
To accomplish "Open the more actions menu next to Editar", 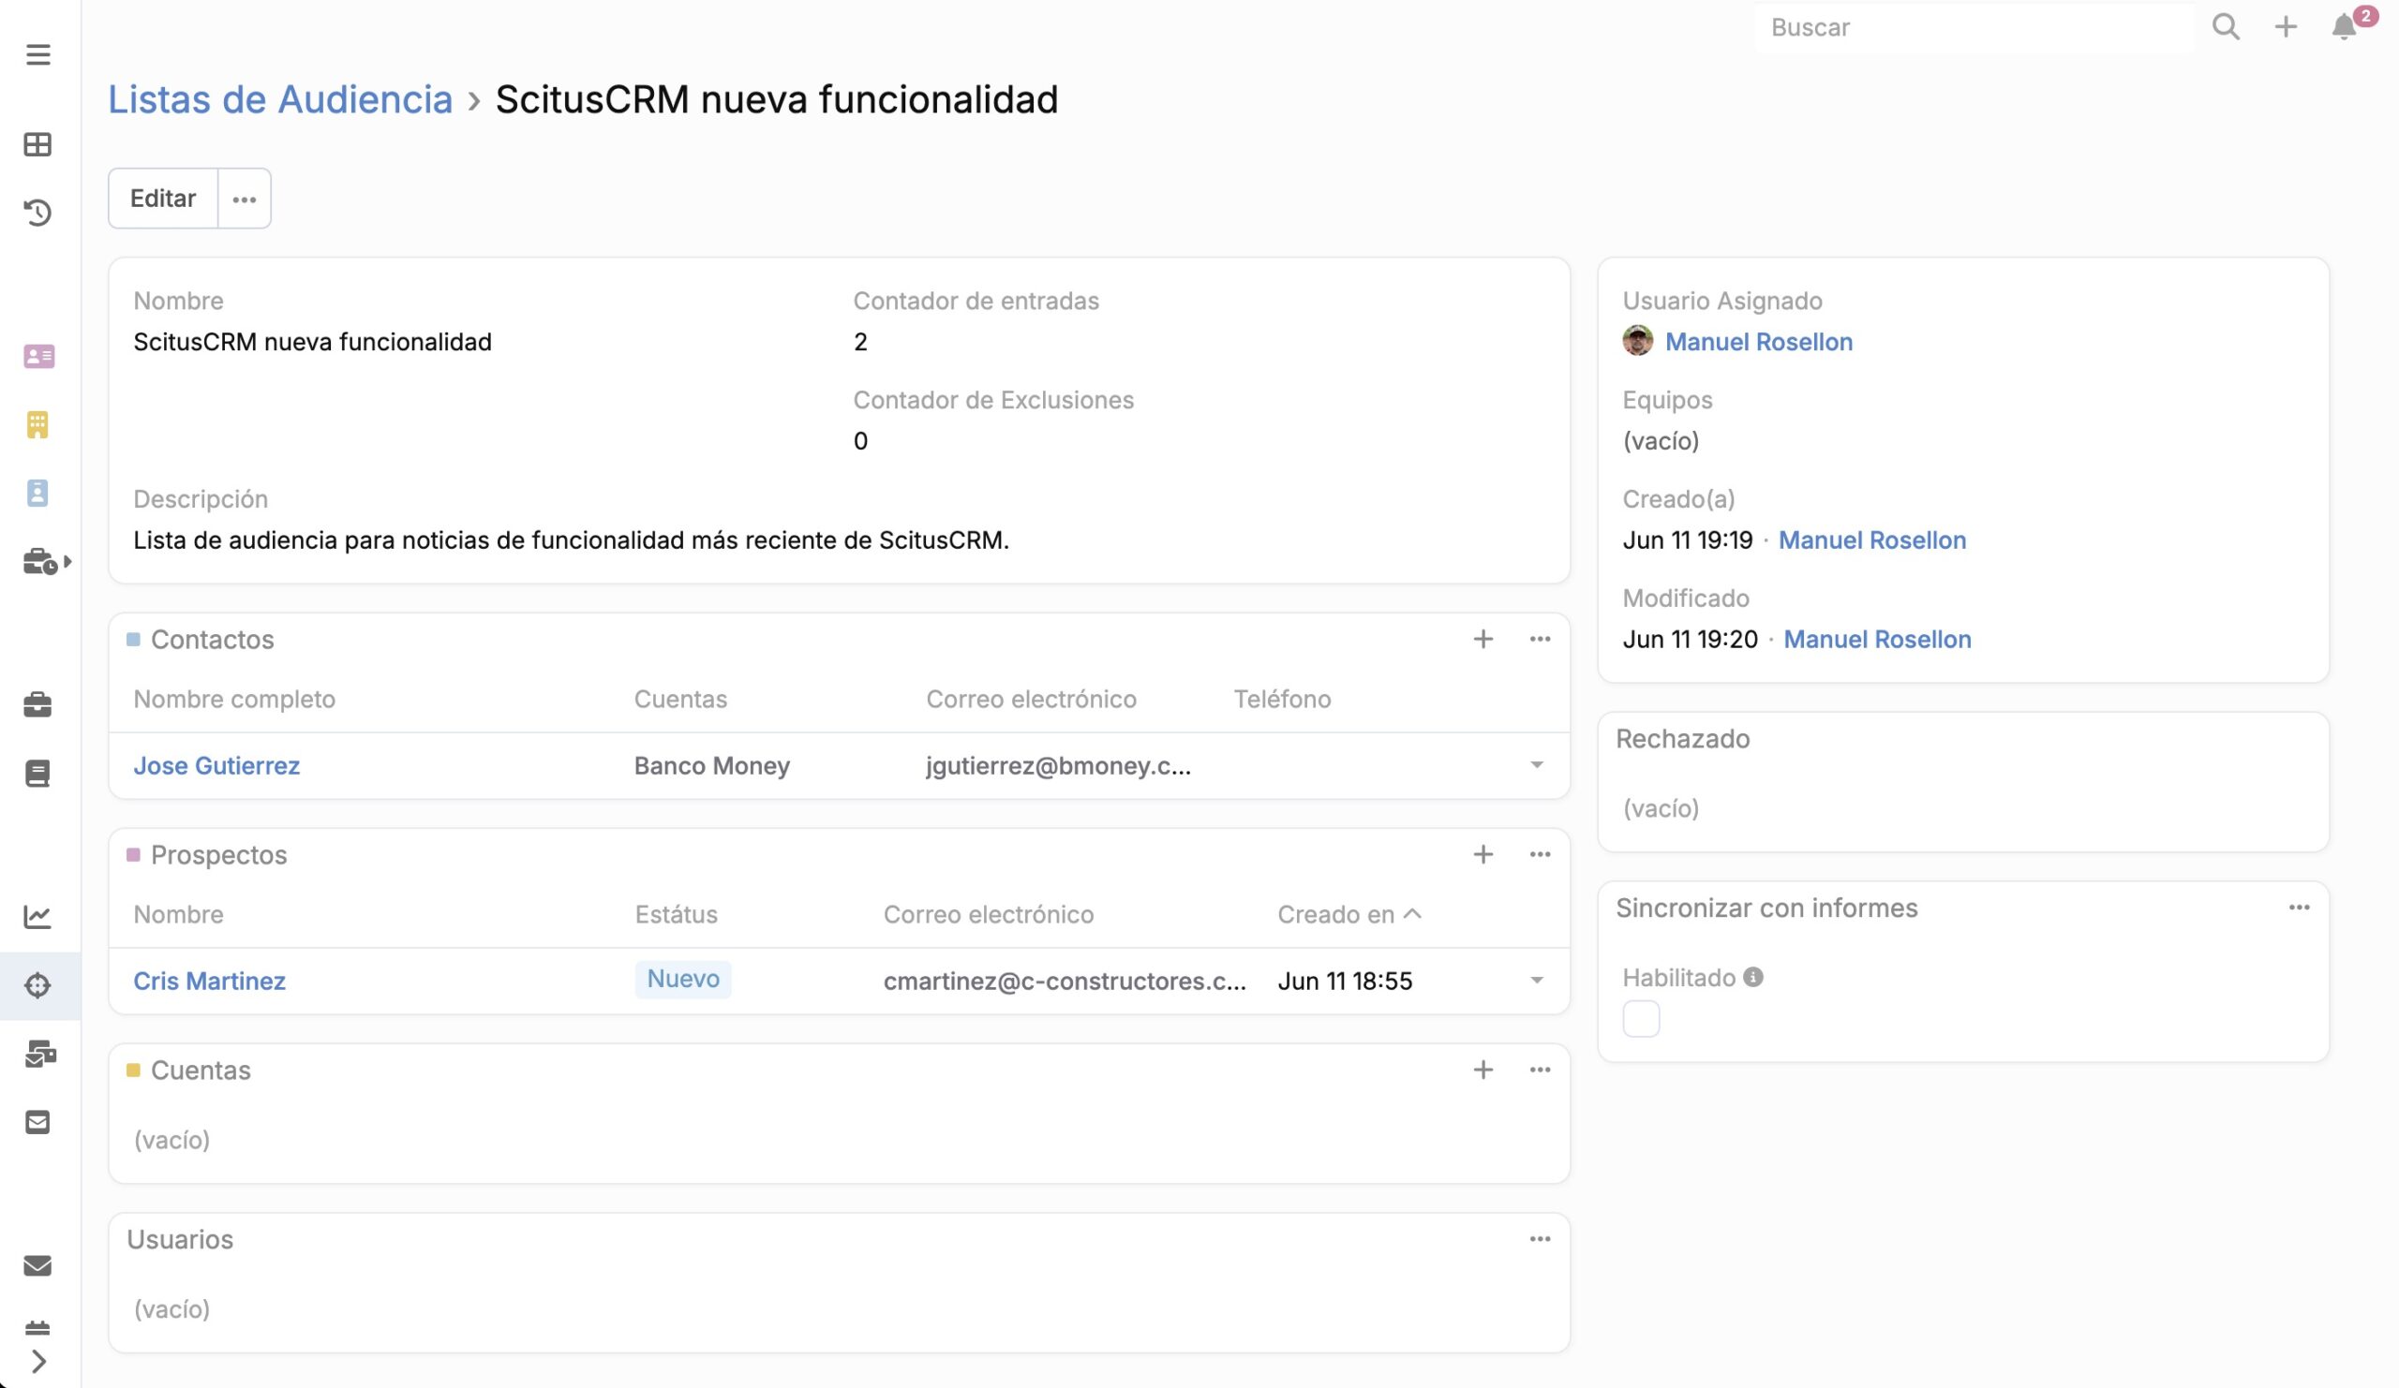I will tap(245, 198).
